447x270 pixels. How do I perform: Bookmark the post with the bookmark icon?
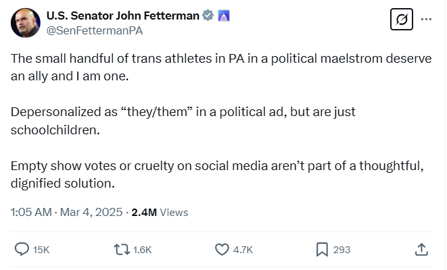pos(322,250)
